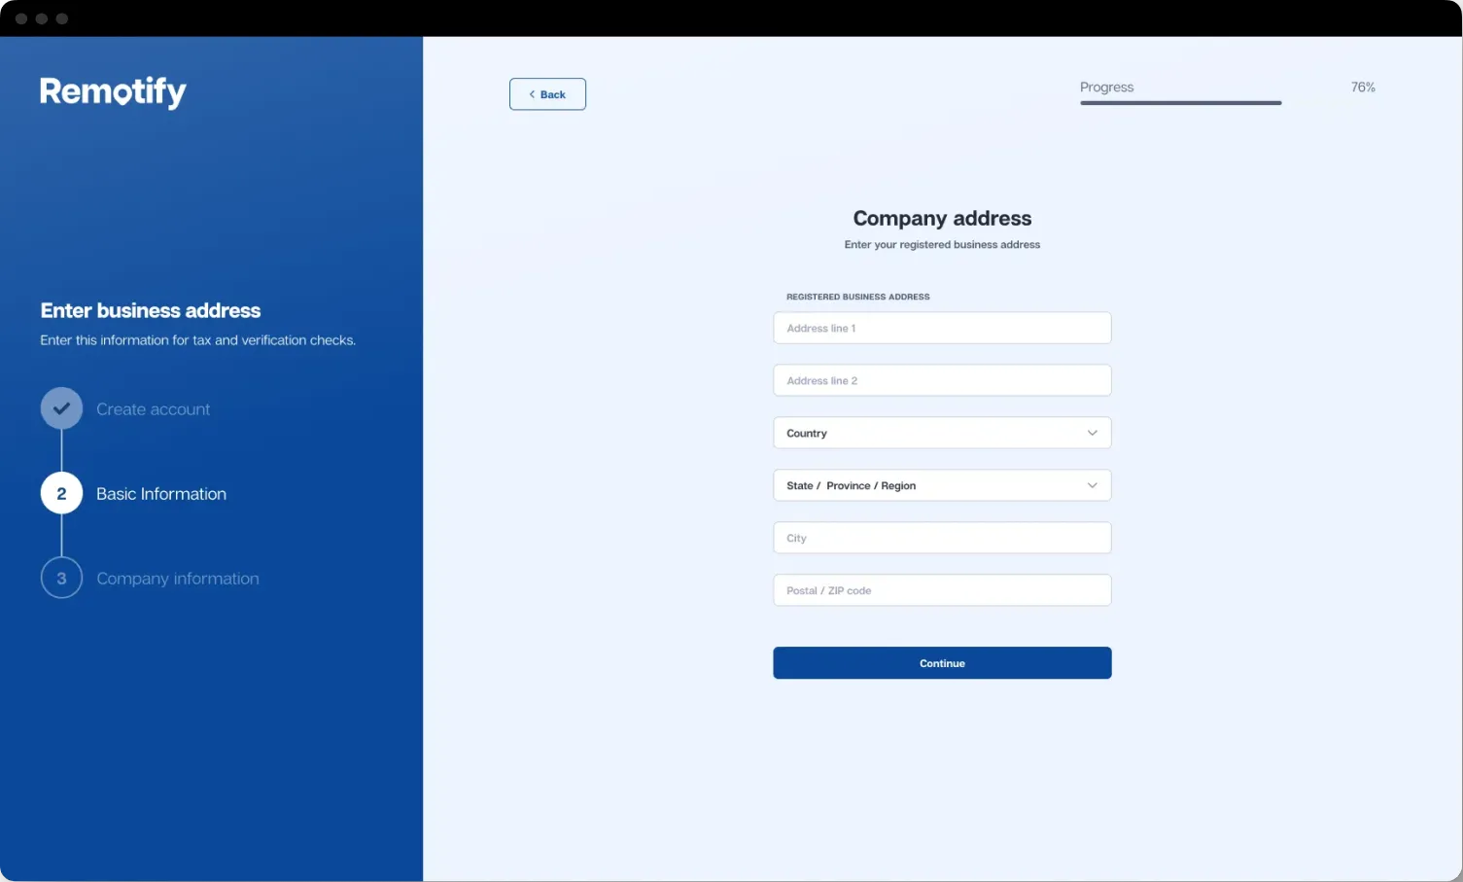Screen dimensions: 1463x882
Task: Select the City input field
Action: [942, 538]
